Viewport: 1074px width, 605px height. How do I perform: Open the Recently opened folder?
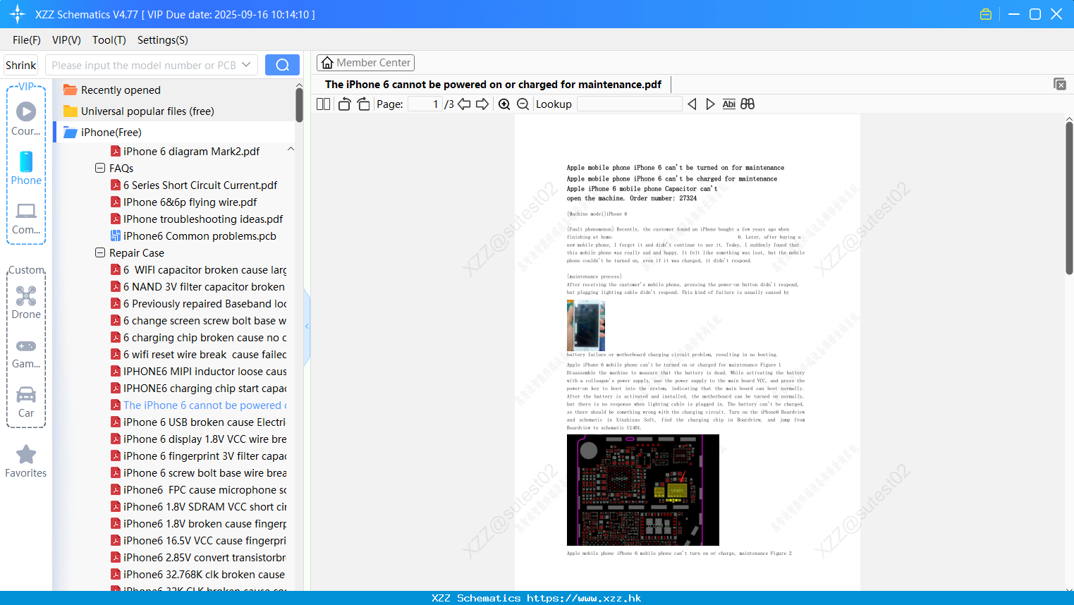(x=121, y=90)
